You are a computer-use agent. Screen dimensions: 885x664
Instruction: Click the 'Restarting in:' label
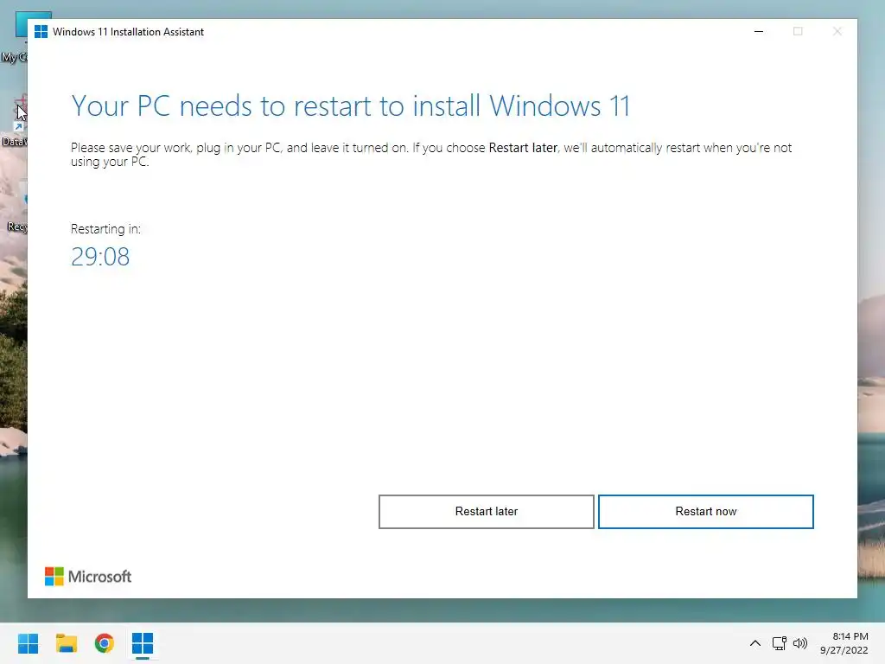coord(105,228)
